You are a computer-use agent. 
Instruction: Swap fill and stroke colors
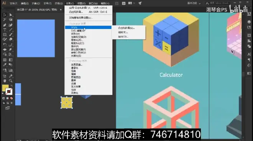[11, 86]
